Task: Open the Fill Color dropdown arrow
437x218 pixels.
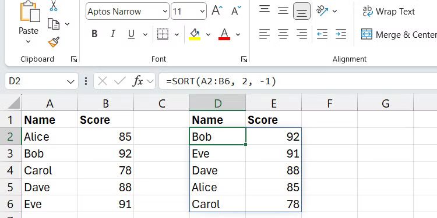Action: 208,34
